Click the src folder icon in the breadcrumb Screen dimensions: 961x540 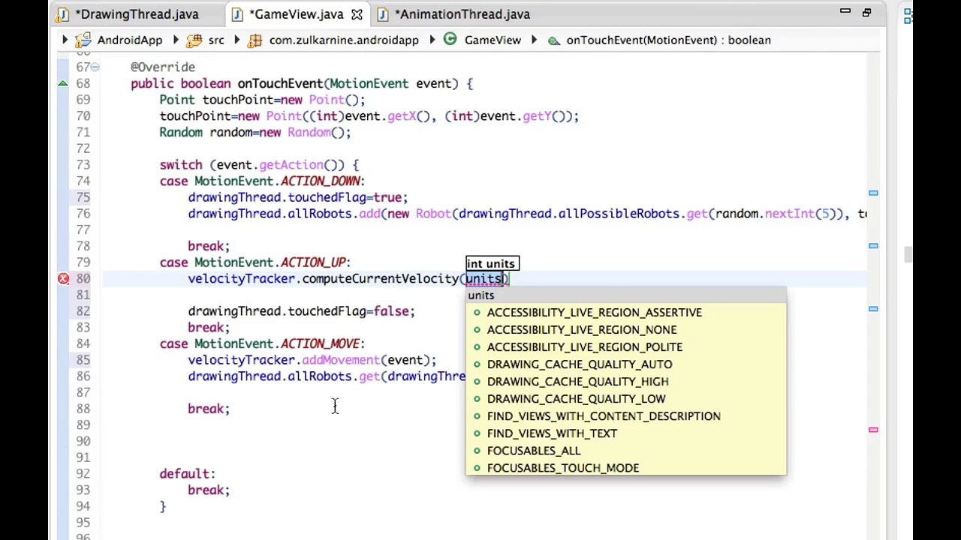click(194, 40)
